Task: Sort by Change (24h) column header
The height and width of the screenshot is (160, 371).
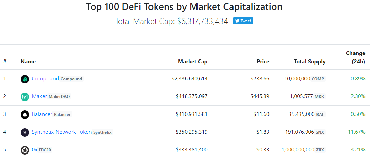Action: 355,57
